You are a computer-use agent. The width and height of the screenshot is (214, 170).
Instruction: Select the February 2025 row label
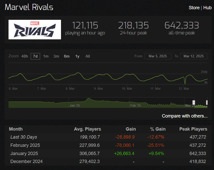click(25, 145)
